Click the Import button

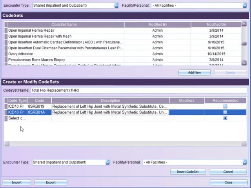click(17, 182)
